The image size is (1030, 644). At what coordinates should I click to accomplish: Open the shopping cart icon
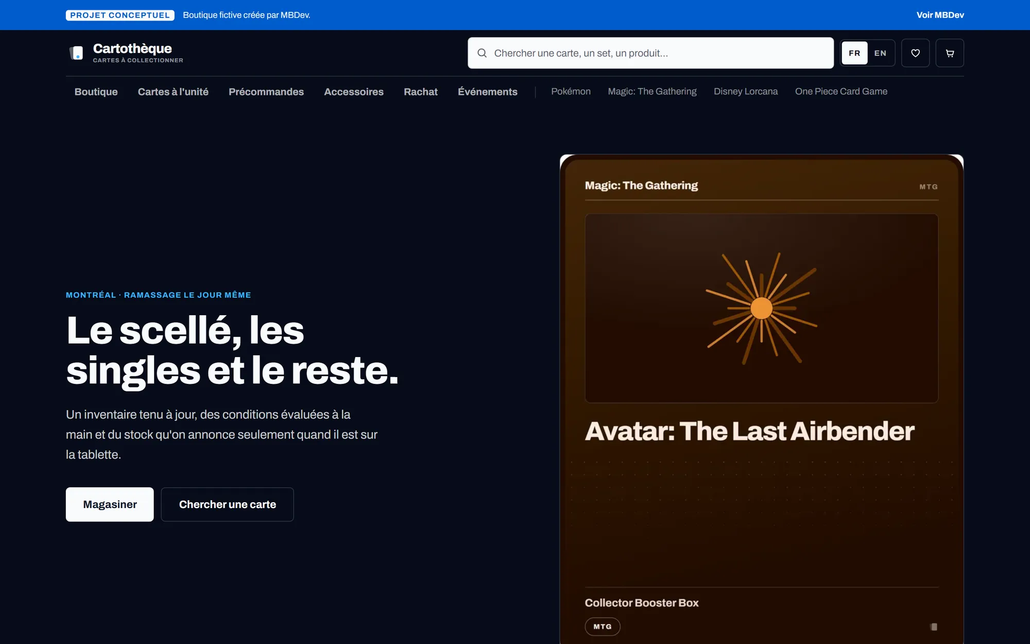[950, 53]
